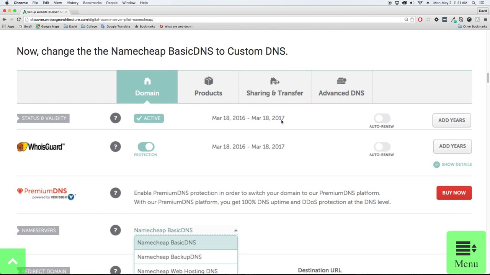This screenshot has height=275, width=490.
Task: Bookmark this page with the star icon
Action: pos(412,19)
